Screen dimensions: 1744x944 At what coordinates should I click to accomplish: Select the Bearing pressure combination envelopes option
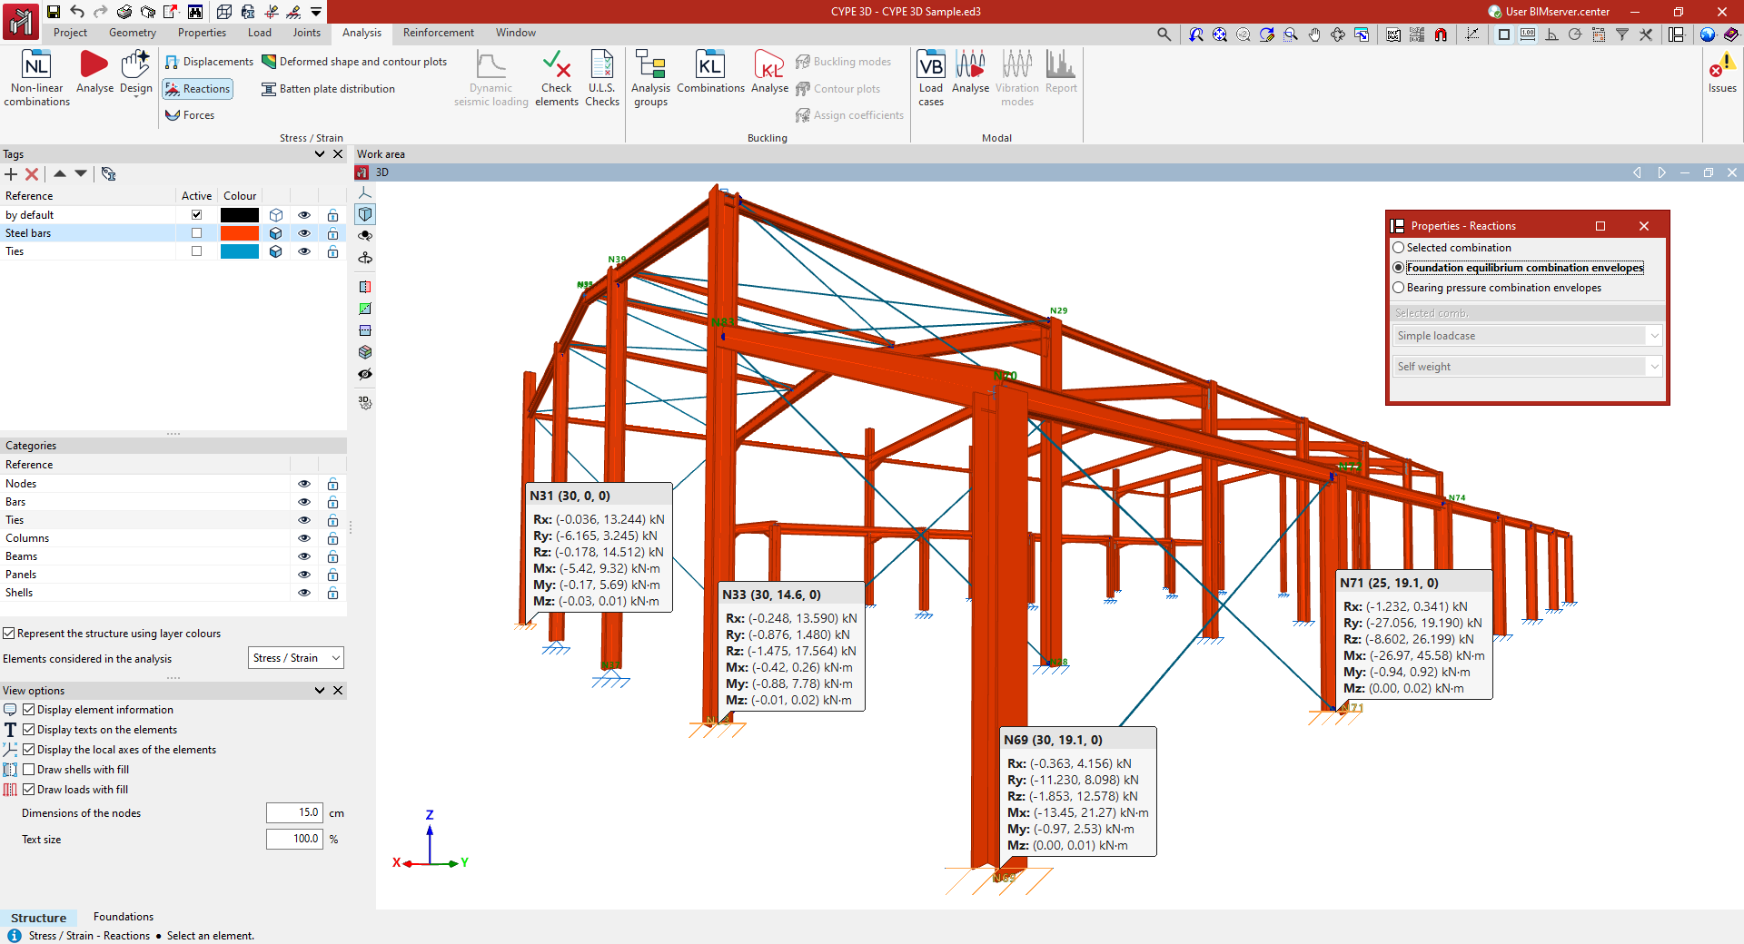1399,288
